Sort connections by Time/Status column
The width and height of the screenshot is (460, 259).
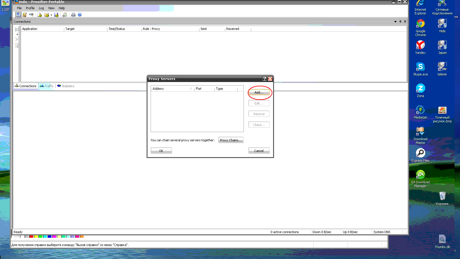pos(124,29)
